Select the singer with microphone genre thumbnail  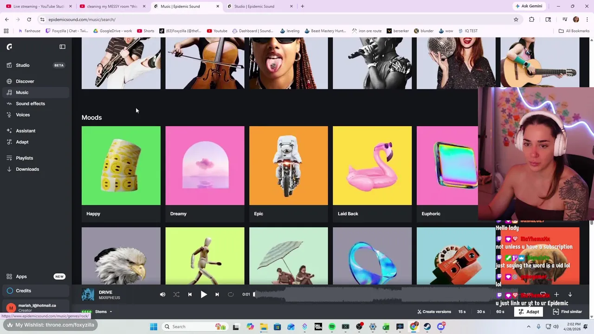pos(372,63)
